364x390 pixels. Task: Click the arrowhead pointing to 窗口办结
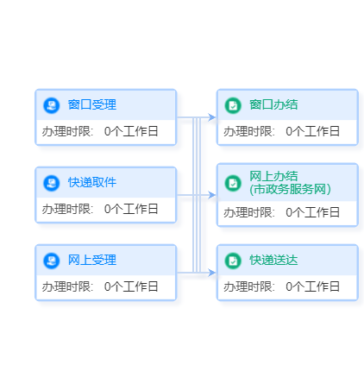pyautogui.click(x=212, y=117)
